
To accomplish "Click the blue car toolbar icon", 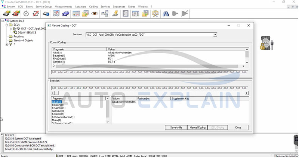I will pyautogui.click(x=66, y=14).
